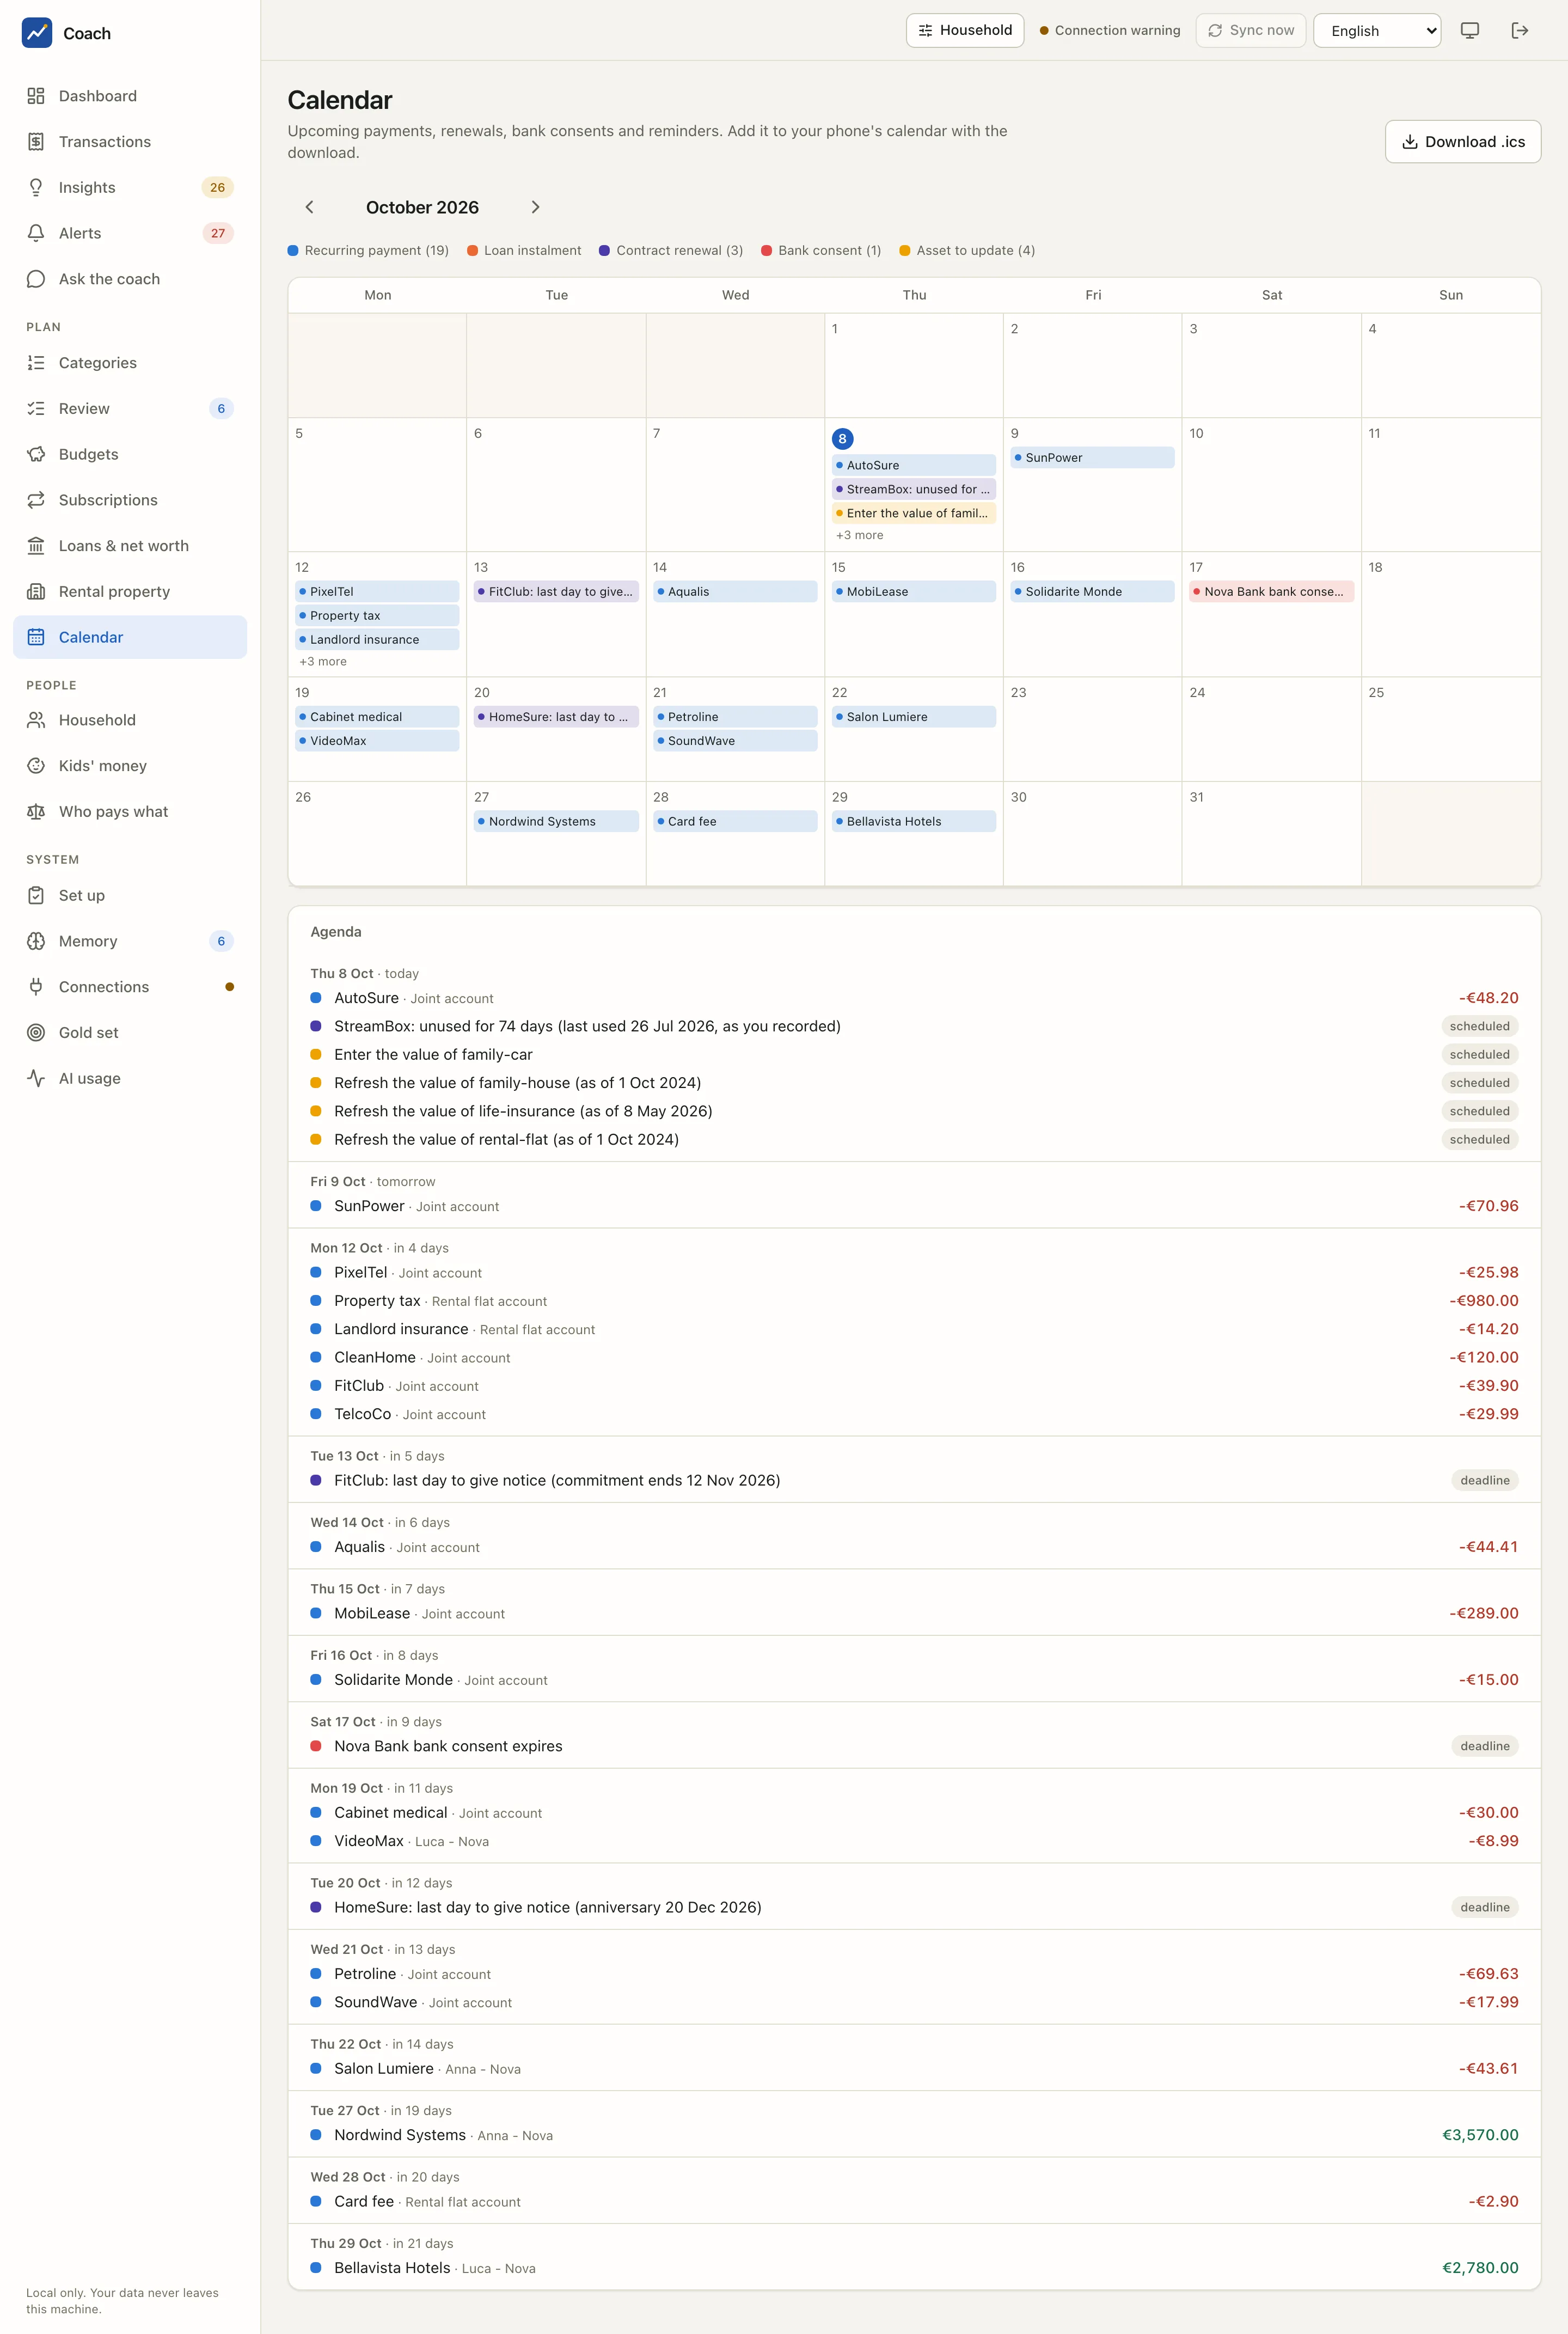Click the Download .ics button

tap(1462, 142)
